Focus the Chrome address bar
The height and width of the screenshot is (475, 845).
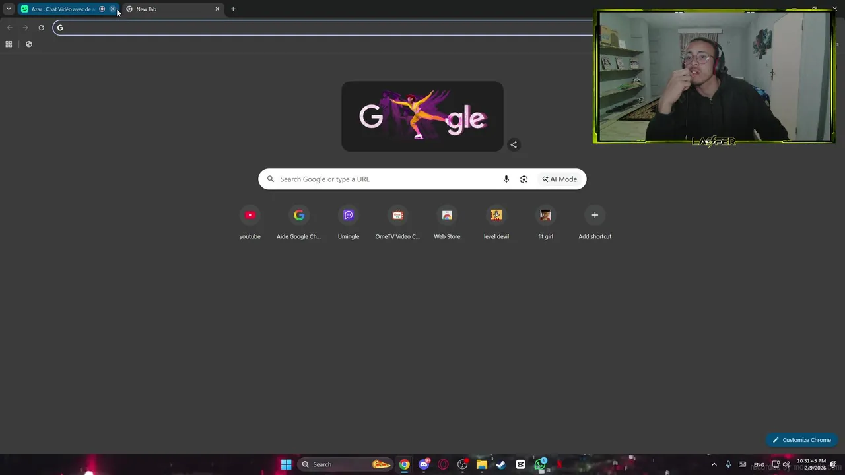point(323,28)
